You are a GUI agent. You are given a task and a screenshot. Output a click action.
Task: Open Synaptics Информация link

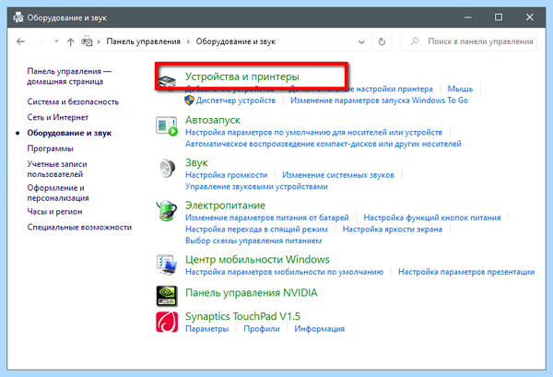pos(319,329)
